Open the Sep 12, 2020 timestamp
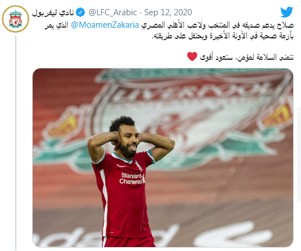The width and height of the screenshot is (301, 251). [168, 12]
